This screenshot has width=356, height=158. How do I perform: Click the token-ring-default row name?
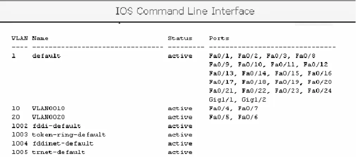(x=69, y=135)
